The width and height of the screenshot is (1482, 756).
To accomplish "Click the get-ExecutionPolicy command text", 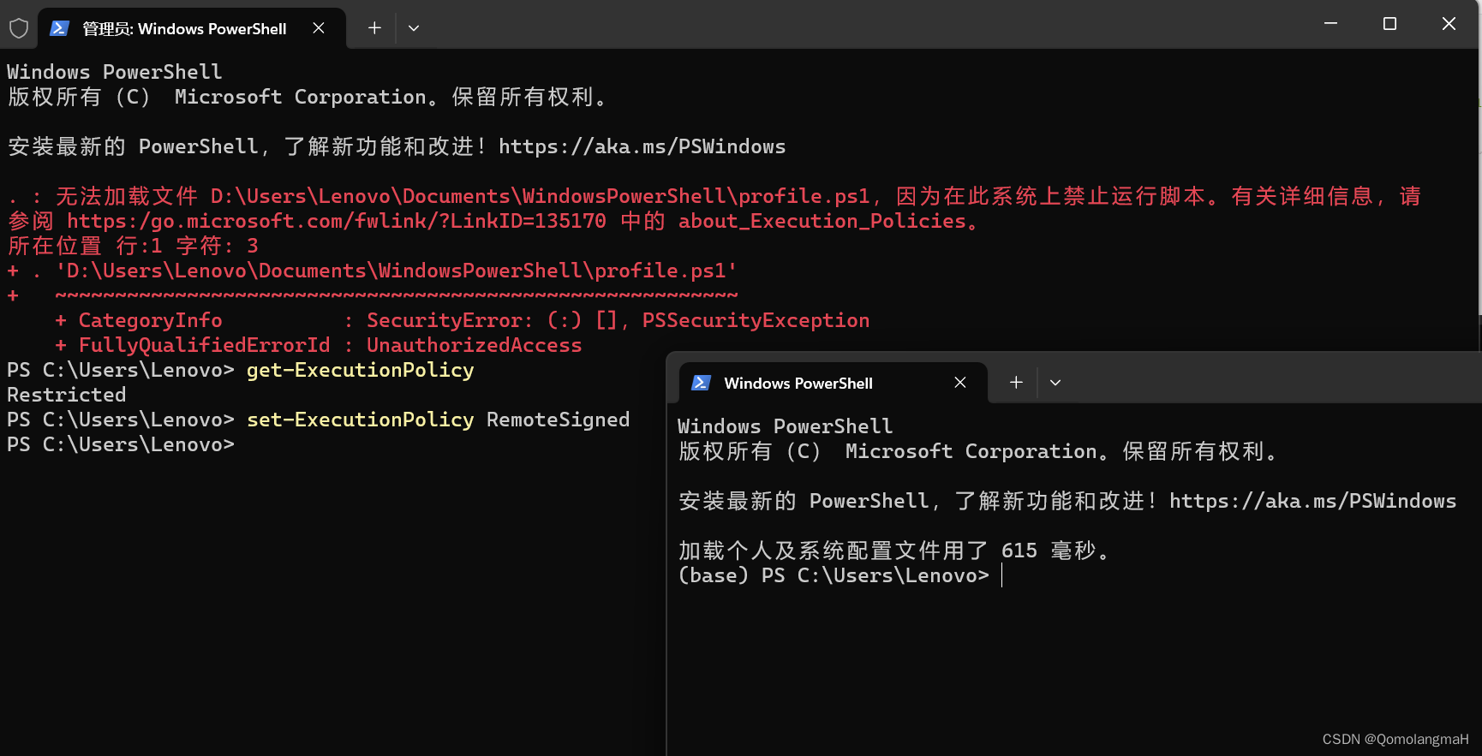I will (x=361, y=370).
